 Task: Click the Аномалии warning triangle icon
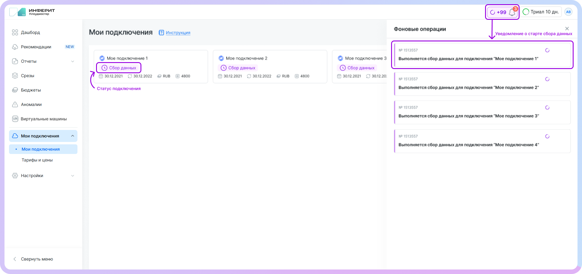tap(15, 104)
